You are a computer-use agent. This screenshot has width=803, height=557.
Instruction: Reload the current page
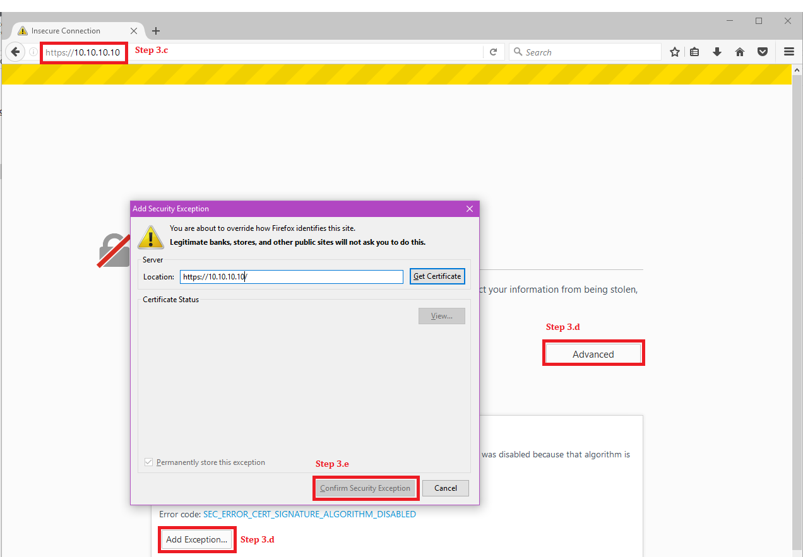click(x=494, y=52)
